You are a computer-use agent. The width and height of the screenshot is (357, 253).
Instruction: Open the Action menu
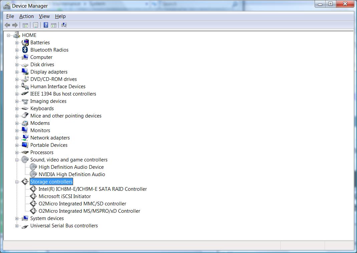point(26,16)
